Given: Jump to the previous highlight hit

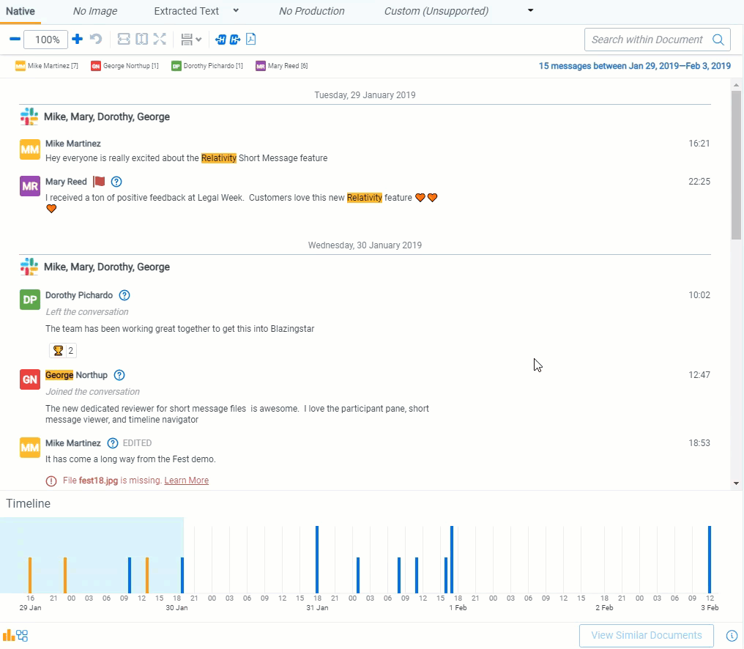Looking at the screenshot, I should click(220, 40).
